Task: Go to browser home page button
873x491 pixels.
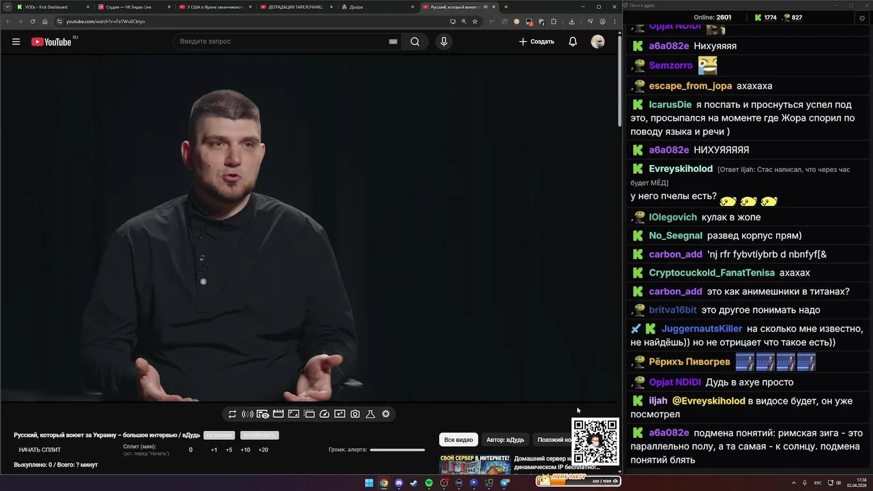Action: [x=45, y=21]
